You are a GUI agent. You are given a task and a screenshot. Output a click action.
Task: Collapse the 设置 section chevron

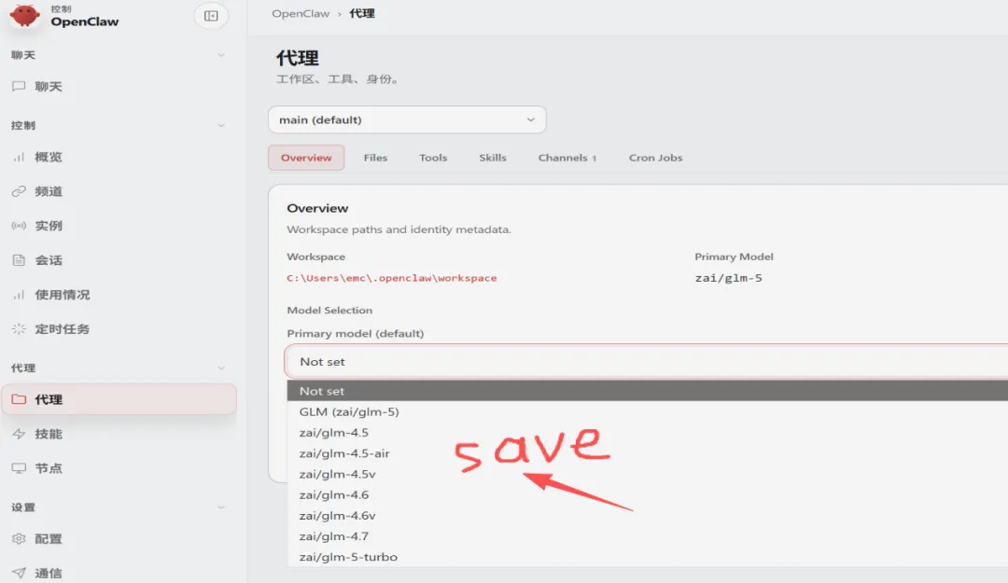[x=220, y=507]
